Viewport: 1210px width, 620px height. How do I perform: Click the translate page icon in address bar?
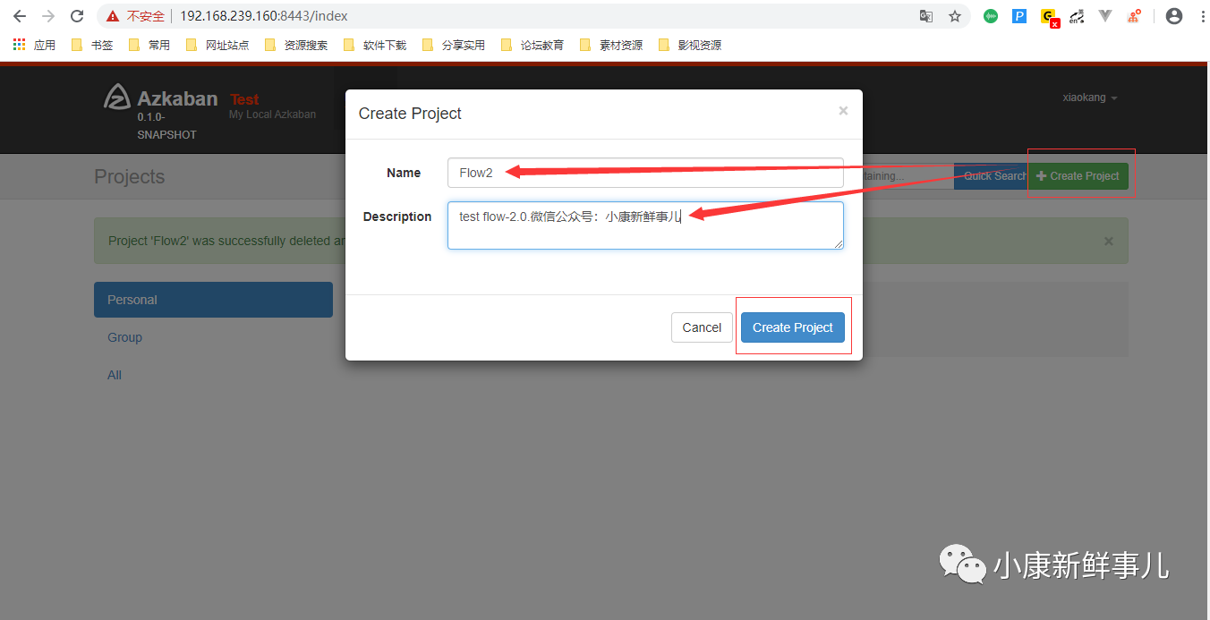click(926, 16)
